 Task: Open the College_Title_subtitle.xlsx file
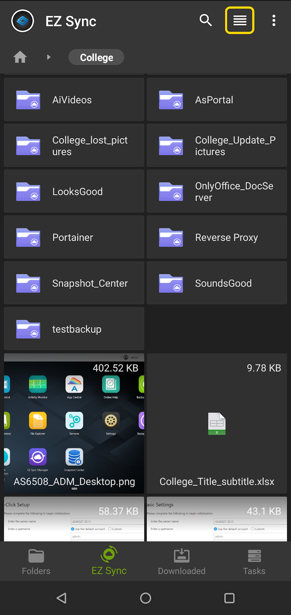217,423
